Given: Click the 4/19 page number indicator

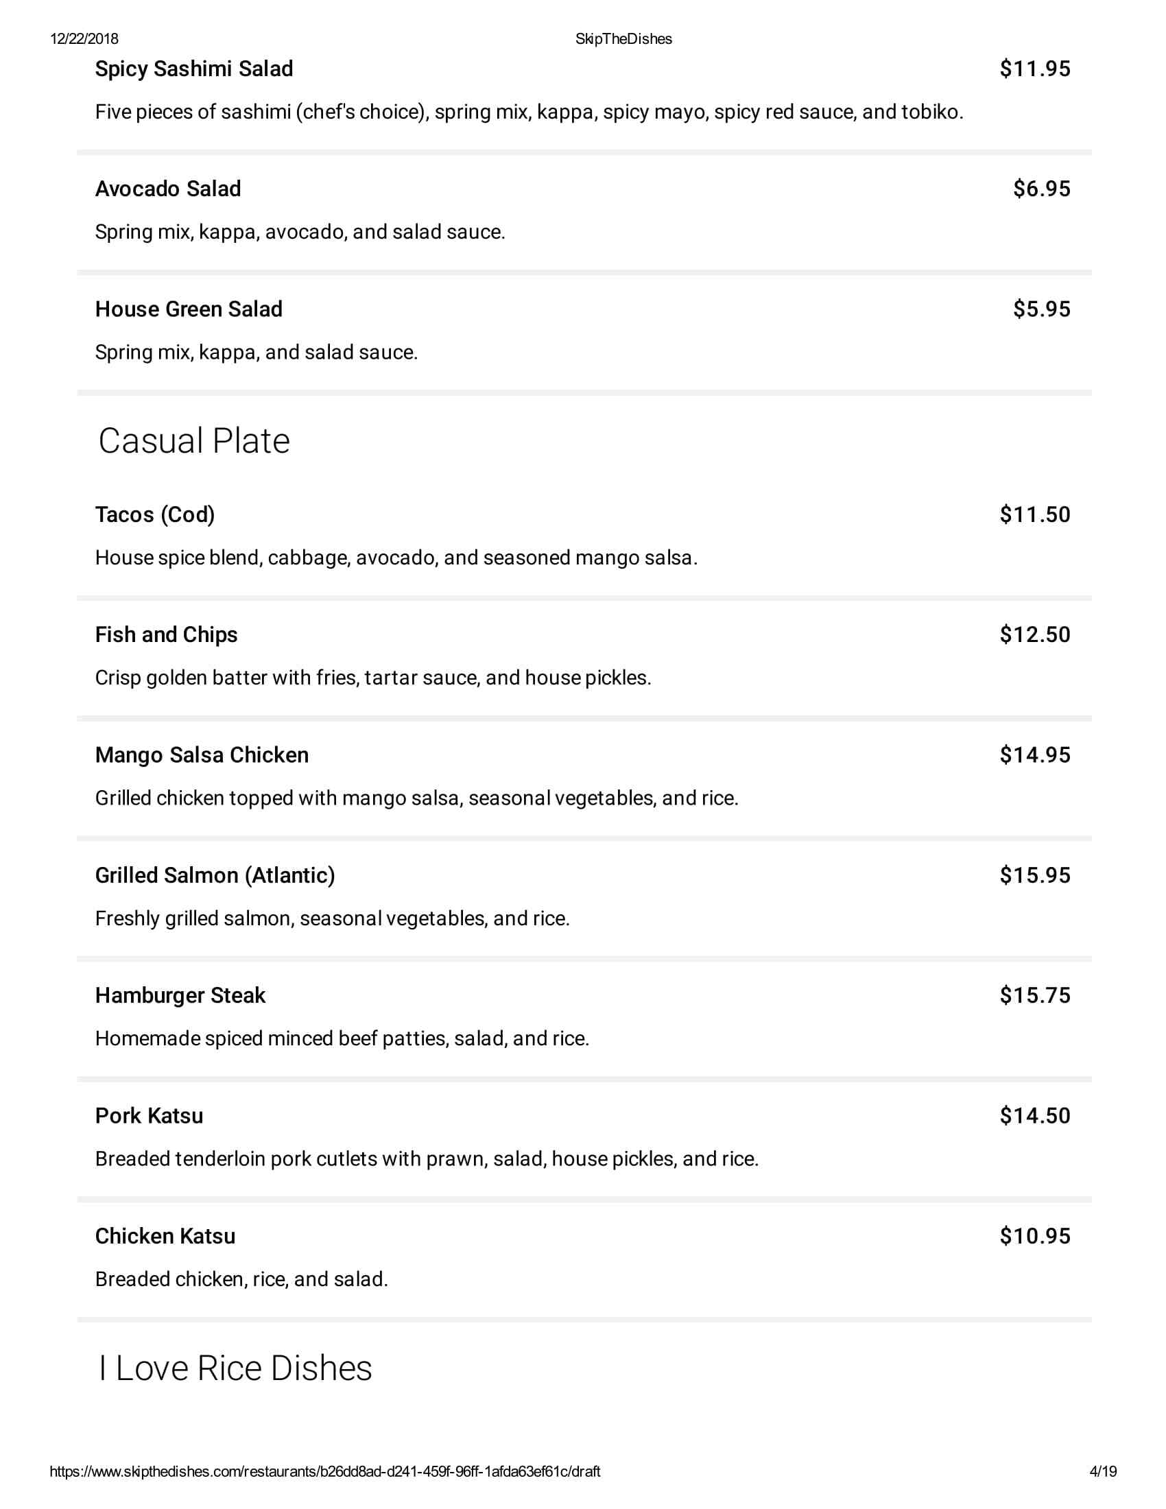Looking at the screenshot, I should [x=1103, y=1472].
